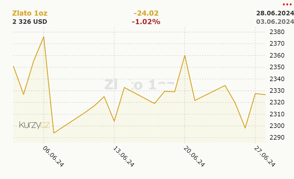The image size is (294, 179).
Task: Click the -24.02 price change value
Action: (146, 13)
